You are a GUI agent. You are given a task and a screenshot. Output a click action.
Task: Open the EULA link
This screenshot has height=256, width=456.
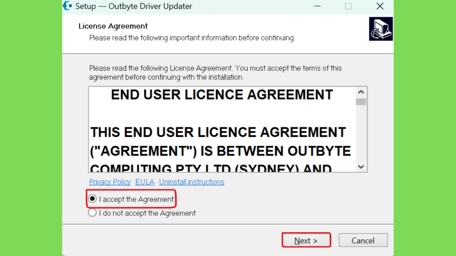[x=145, y=182]
